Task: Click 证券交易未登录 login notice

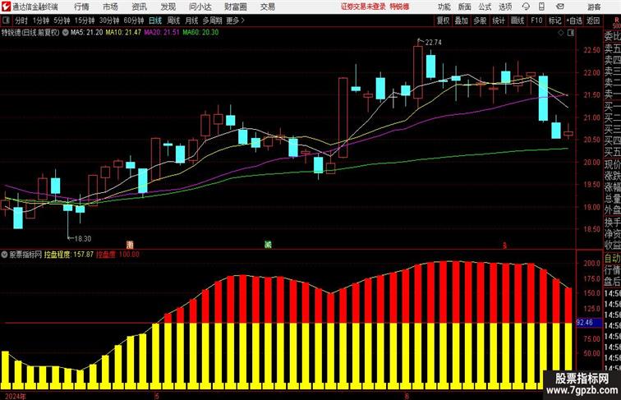Action: (363, 7)
